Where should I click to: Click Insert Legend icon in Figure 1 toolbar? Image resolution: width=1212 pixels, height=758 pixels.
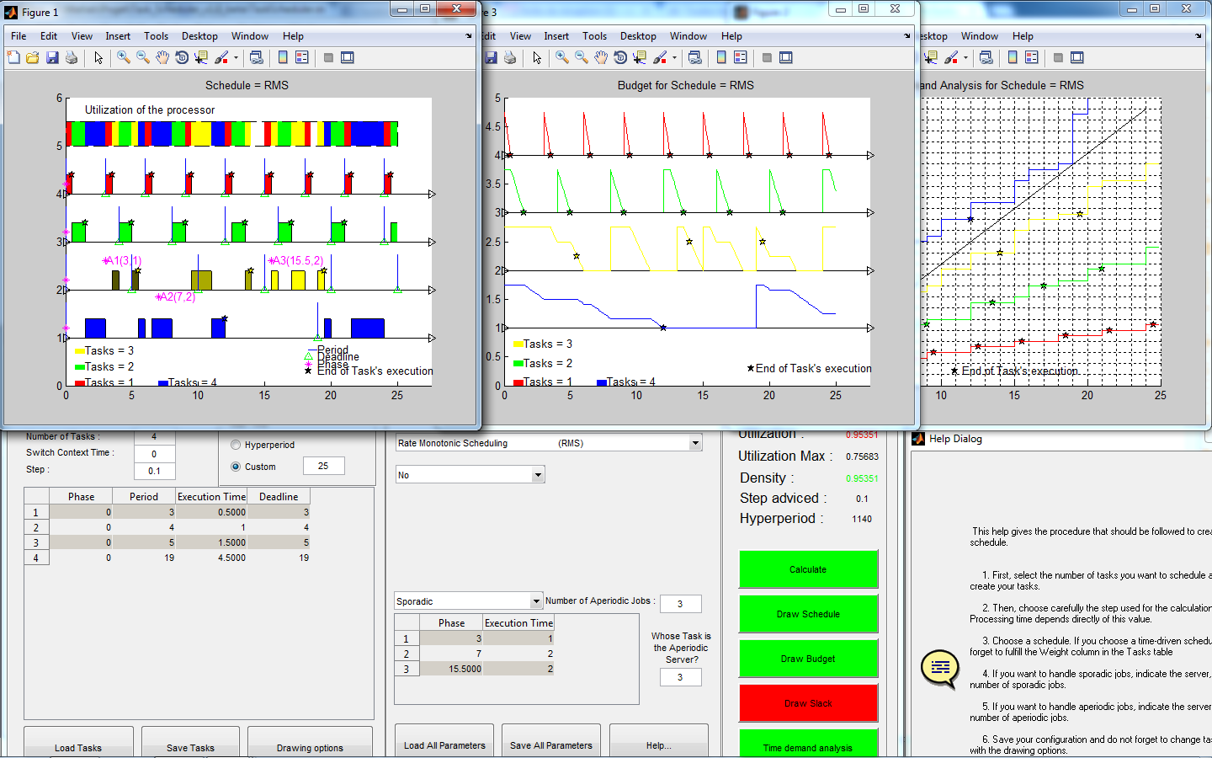302,57
